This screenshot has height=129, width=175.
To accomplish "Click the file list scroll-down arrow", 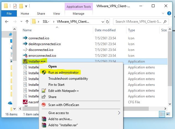I will 170,104.
